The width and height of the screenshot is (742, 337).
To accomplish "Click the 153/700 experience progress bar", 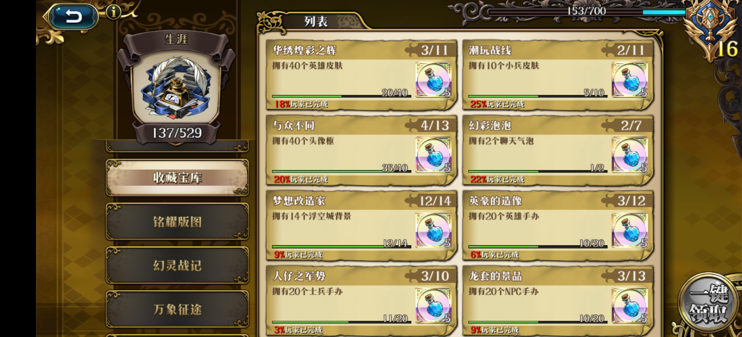I will (586, 12).
